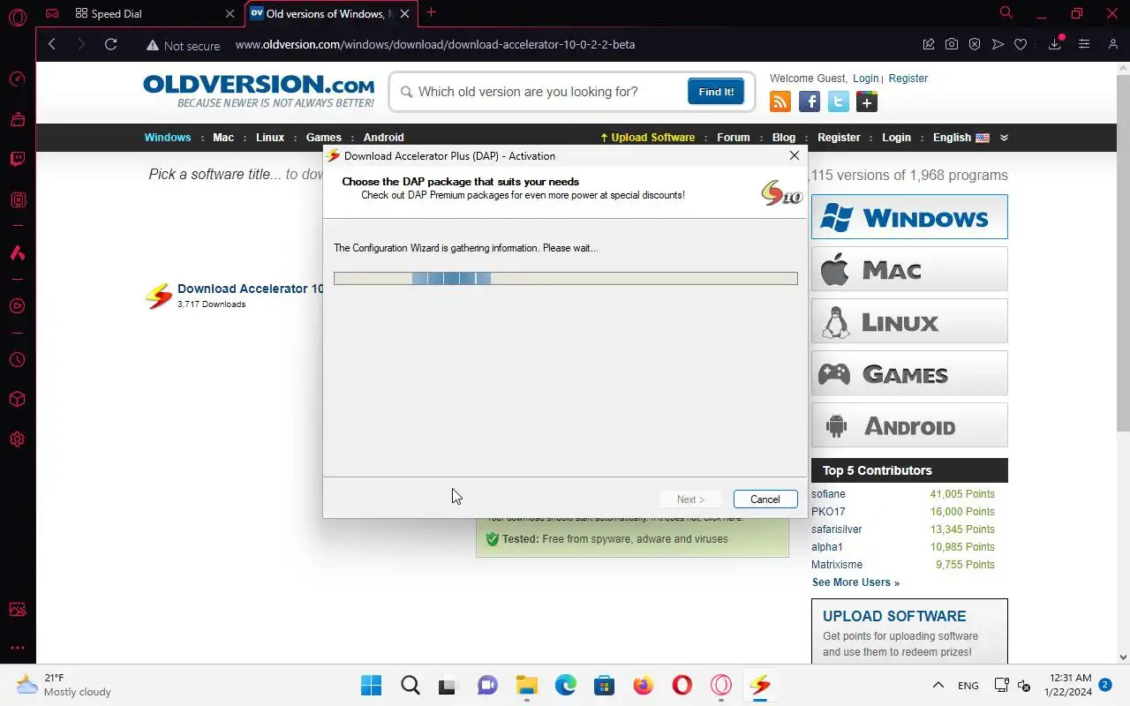The height and width of the screenshot is (706, 1130).
Task: Select Games in site navigation bar
Action: pyautogui.click(x=324, y=138)
